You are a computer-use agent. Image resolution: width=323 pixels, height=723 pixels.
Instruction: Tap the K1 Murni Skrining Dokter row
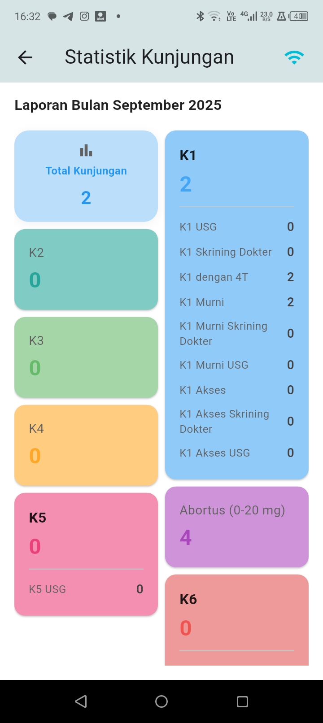click(237, 334)
